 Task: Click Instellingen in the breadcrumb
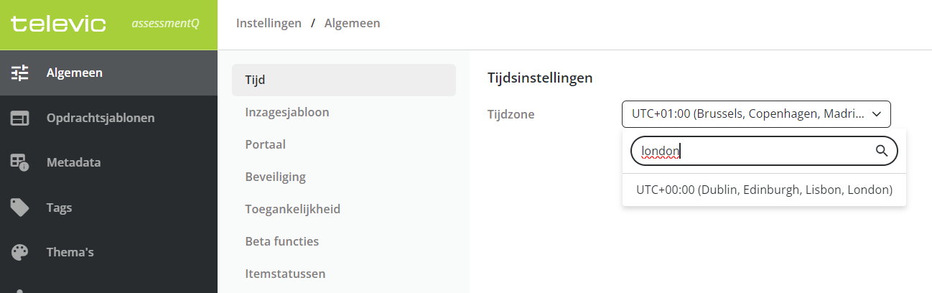[269, 23]
